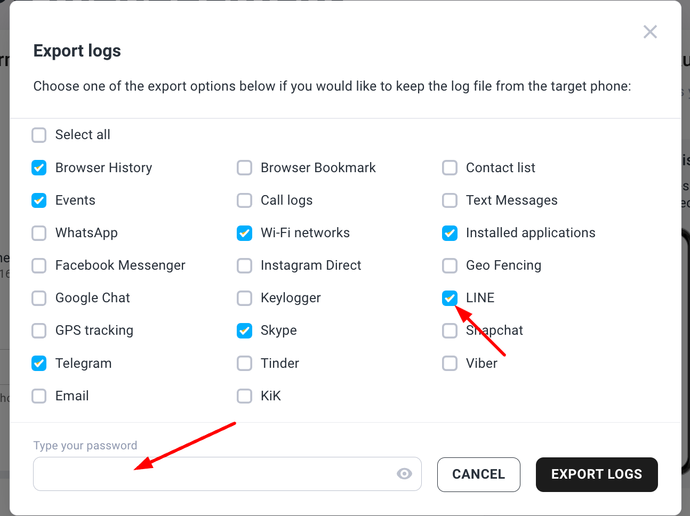Uncheck Installed applications checkbox

(x=450, y=233)
